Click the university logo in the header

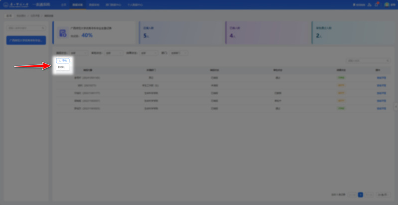tap(15, 4)
